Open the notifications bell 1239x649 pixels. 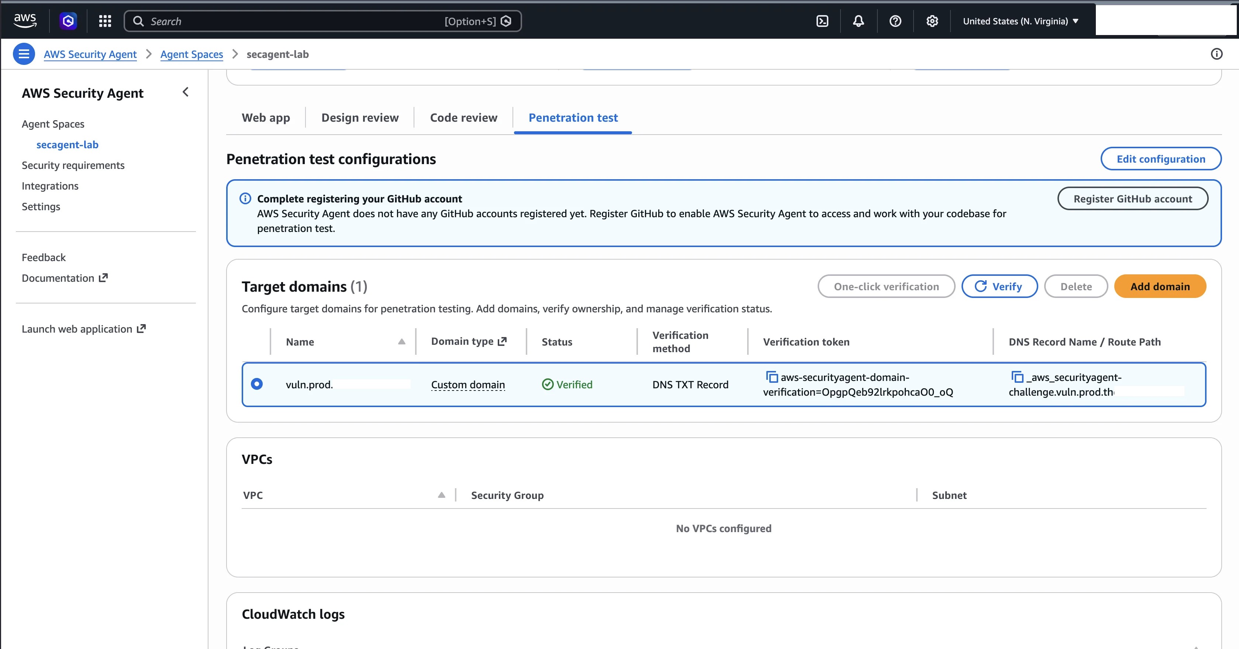(x=859, y=21)
